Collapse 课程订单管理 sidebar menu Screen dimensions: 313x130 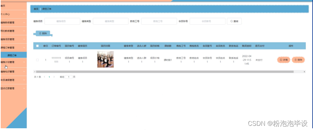[13, 48]
